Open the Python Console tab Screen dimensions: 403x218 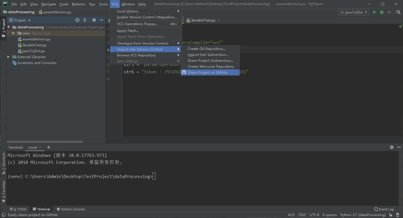pyautogui.click(x=71, y=209)
